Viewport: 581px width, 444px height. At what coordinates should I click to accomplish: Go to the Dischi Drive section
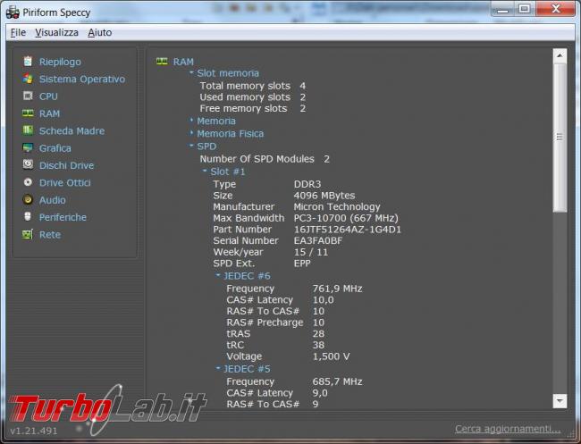[67, 165]
